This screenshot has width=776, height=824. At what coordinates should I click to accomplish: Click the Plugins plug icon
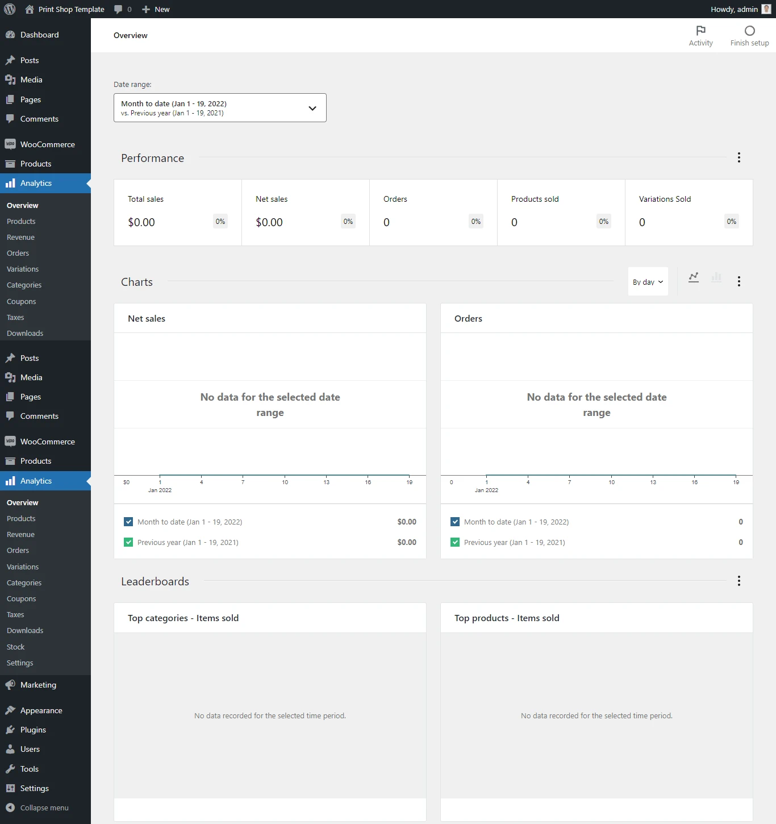(x=10, y=730)
